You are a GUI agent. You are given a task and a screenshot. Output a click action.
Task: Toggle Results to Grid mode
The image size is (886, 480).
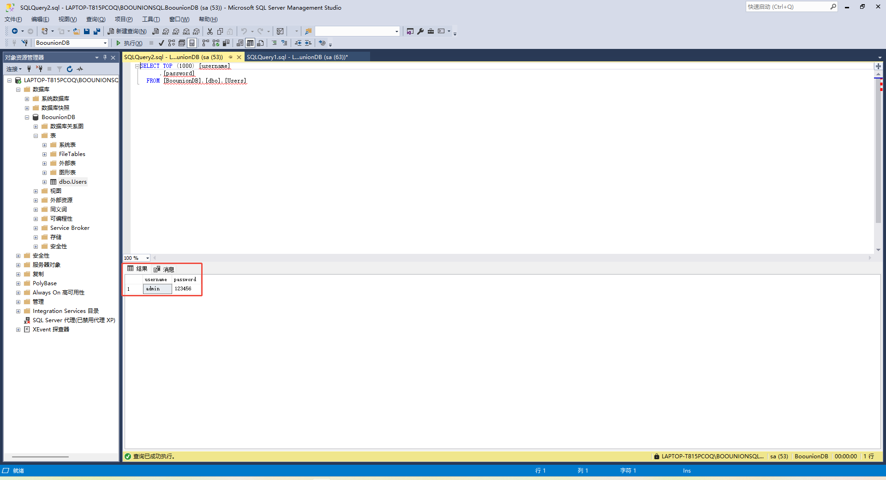pyautogui.click(x=250, y=43)
